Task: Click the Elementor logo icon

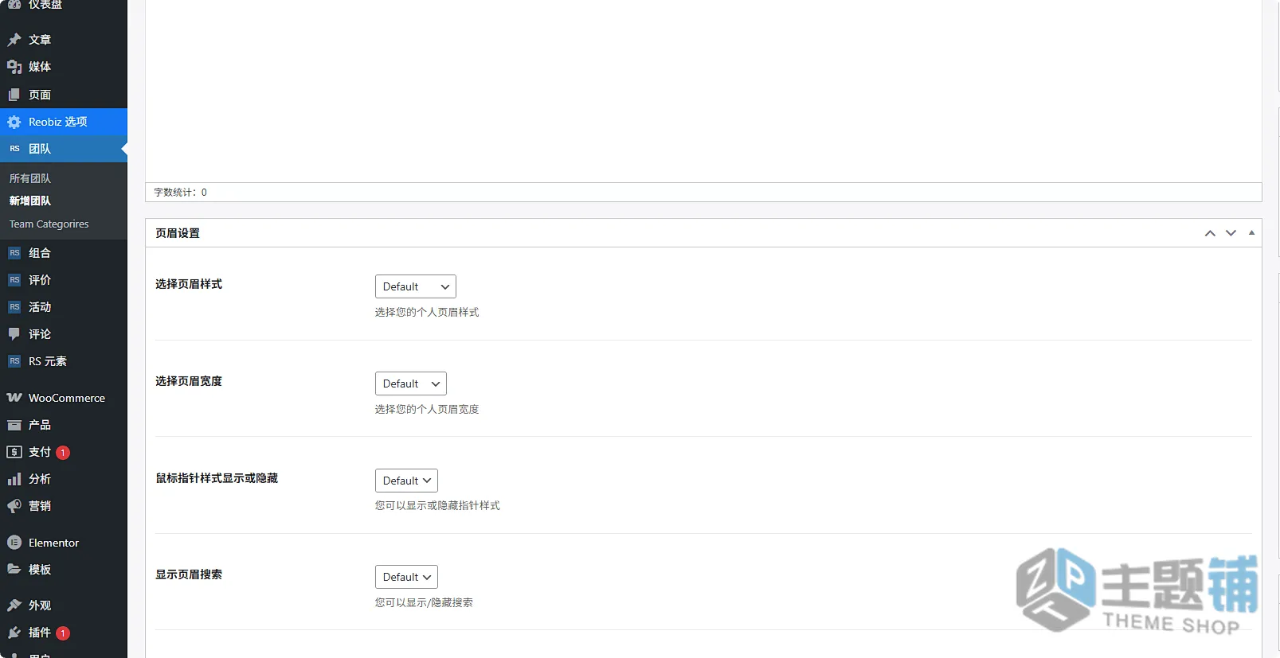Action: [14, 543]
